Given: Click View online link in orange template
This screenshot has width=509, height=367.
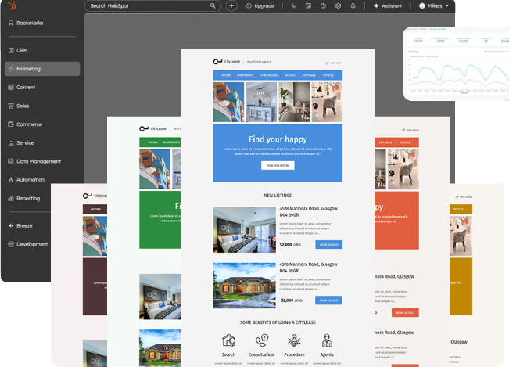Looking at the screenshot, I should [x=410, y=130].
